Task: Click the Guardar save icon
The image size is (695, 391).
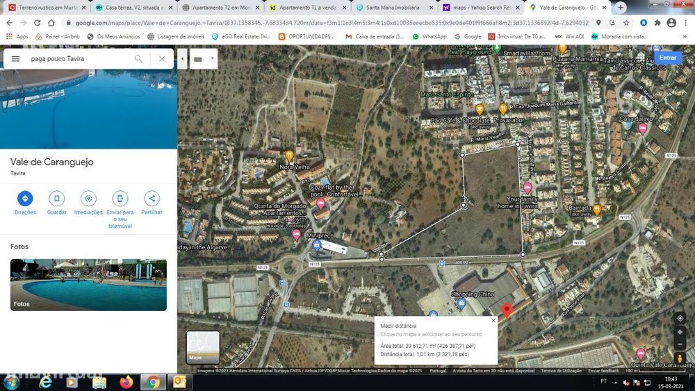Action: point(57,199)
